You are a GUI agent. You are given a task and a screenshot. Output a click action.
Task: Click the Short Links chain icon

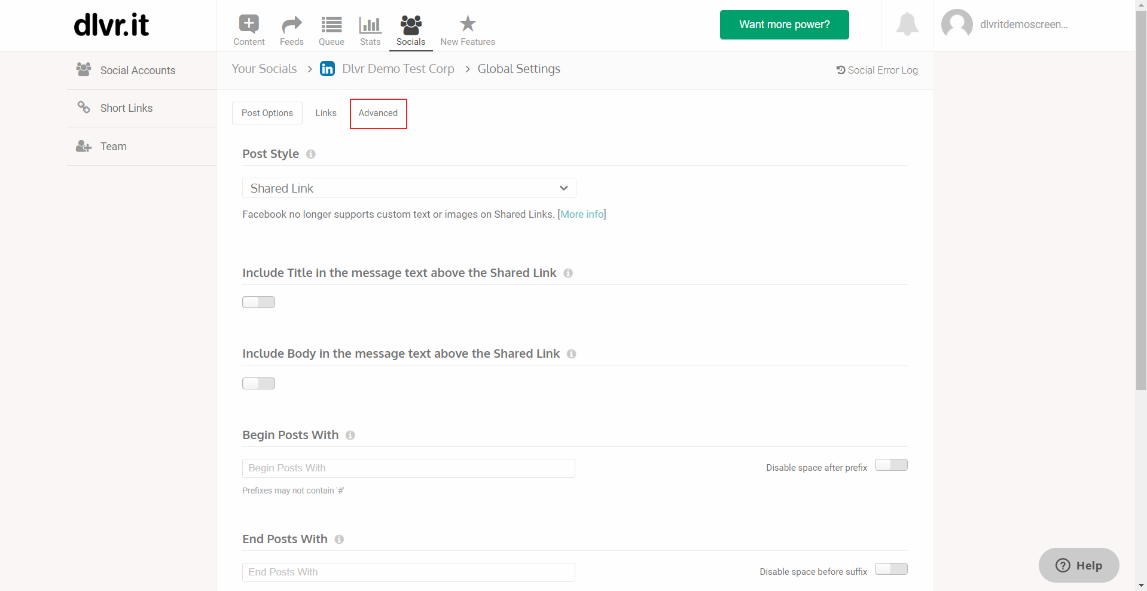pyautogui.click(x=84, y=107)
